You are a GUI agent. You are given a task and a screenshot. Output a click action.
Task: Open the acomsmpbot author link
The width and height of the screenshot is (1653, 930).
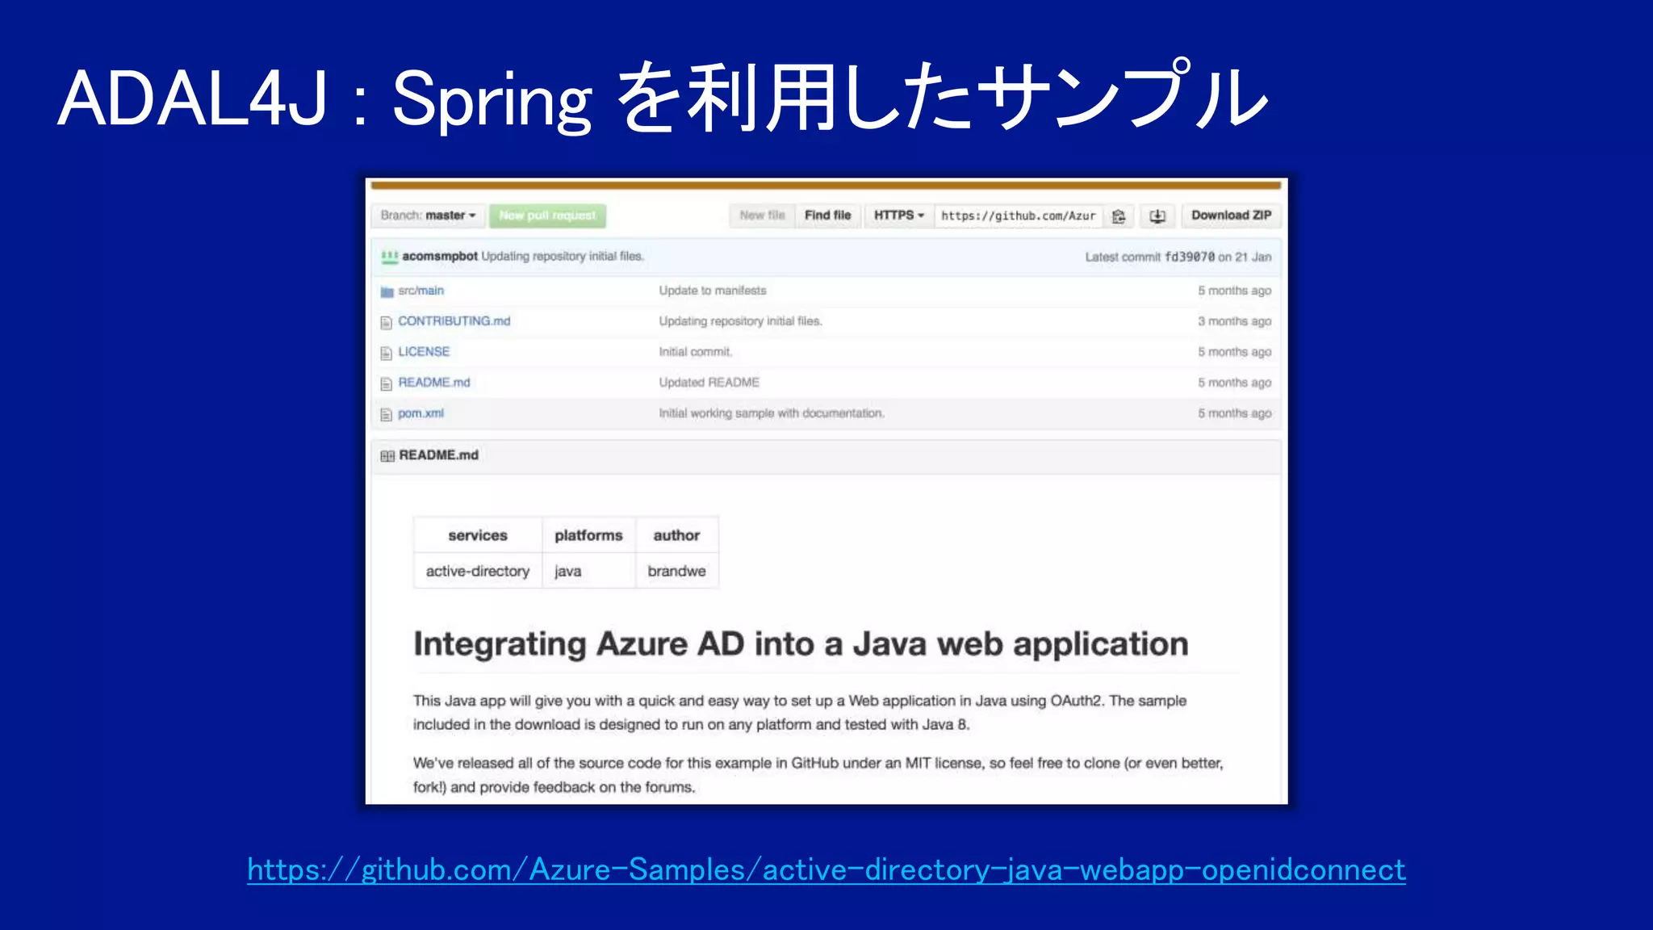click(x=440, y=256)
